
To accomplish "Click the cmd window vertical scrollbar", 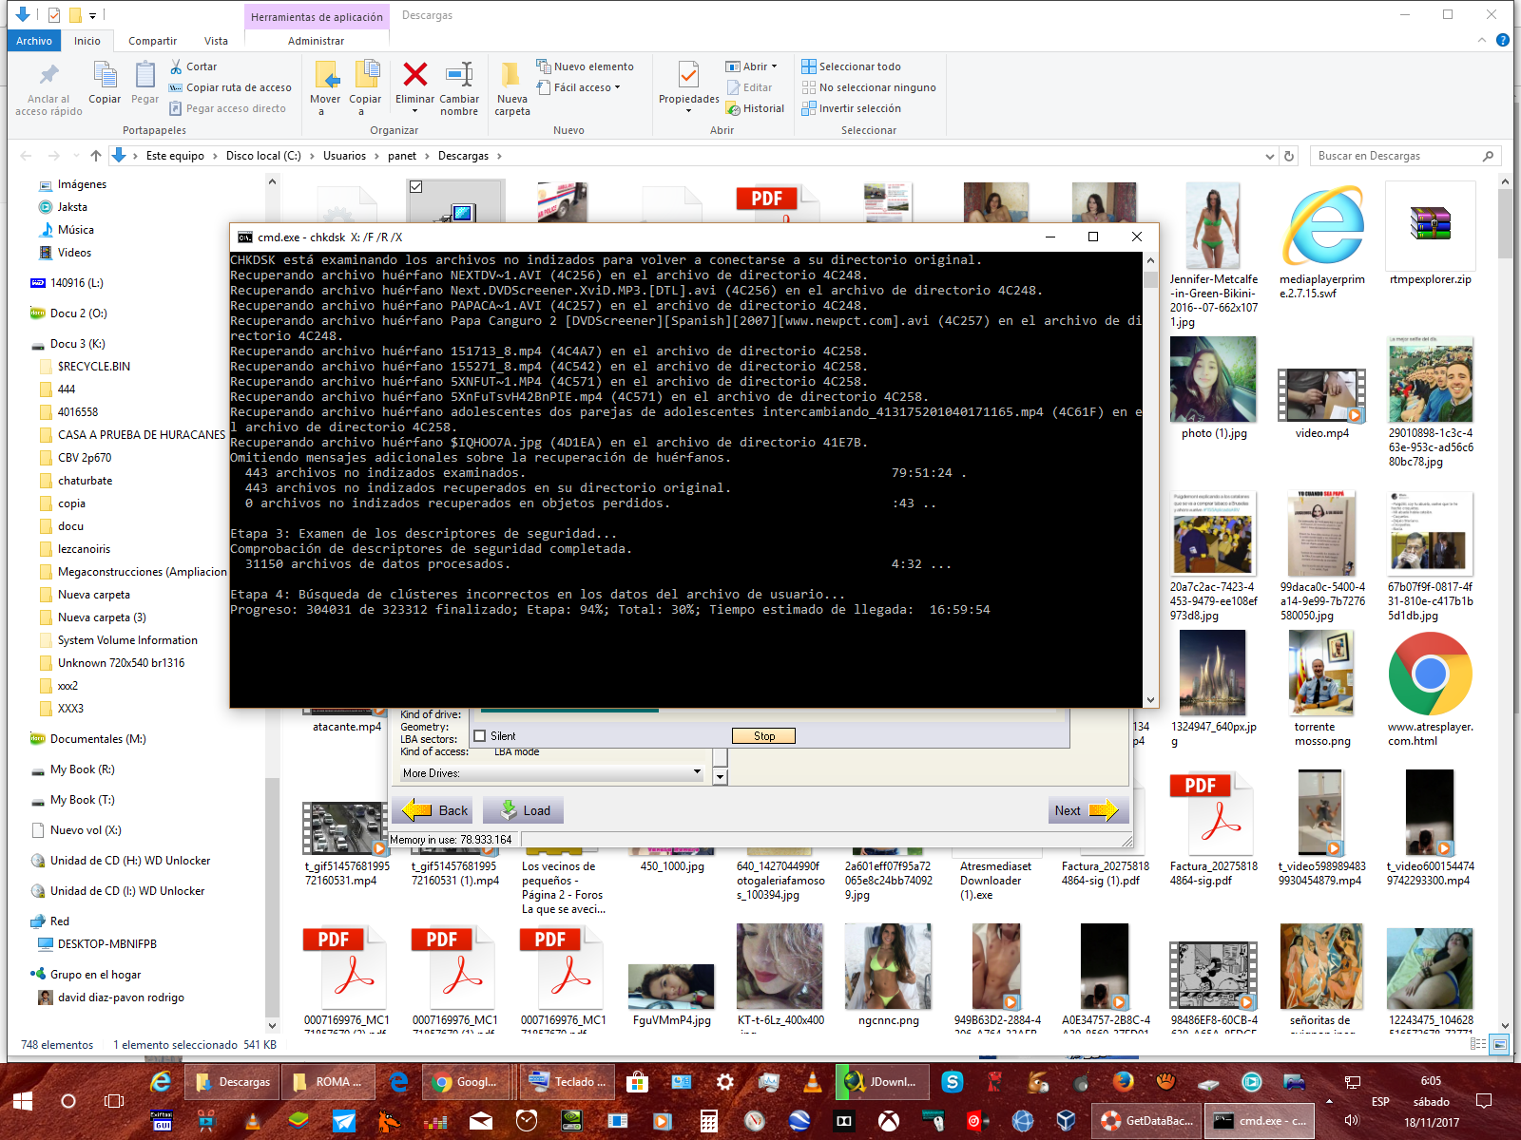I will point(1150,475).
